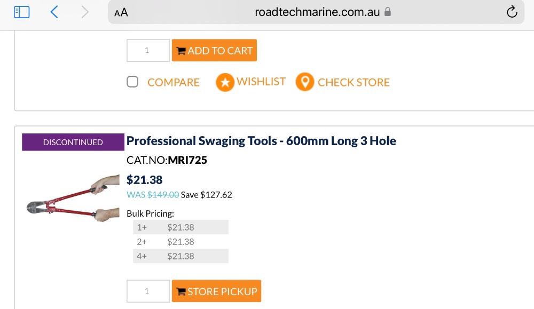Click the Check Store text link

coord(354,83)
